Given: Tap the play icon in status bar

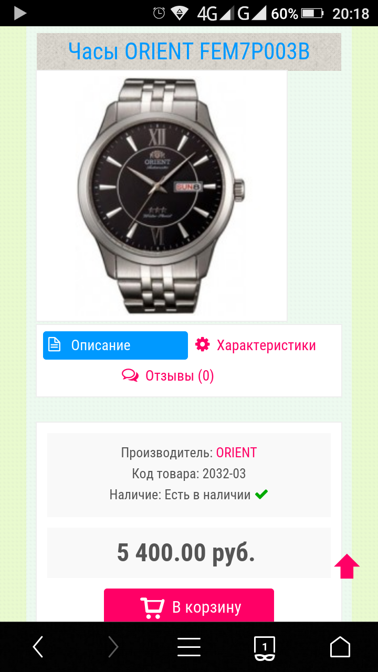Looking at the screenshot, I should (20, 13).
